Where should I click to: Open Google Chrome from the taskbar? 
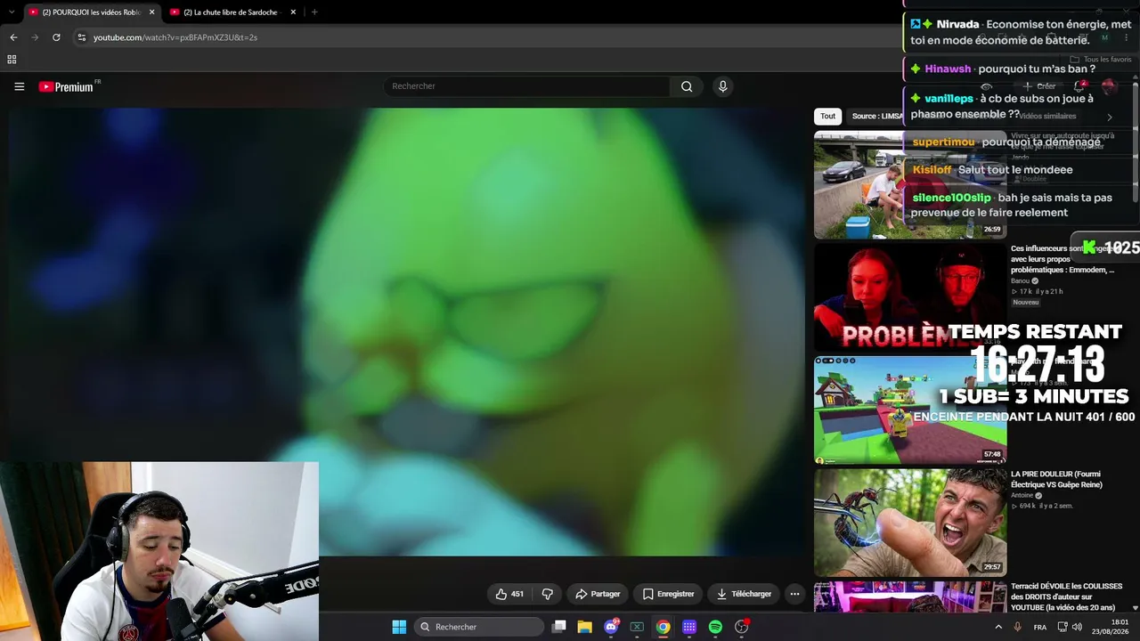coord(664,627)
